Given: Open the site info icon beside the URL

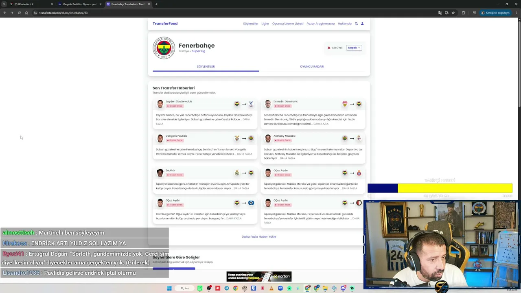Looking at the screenshot, I should click(35, 13).
